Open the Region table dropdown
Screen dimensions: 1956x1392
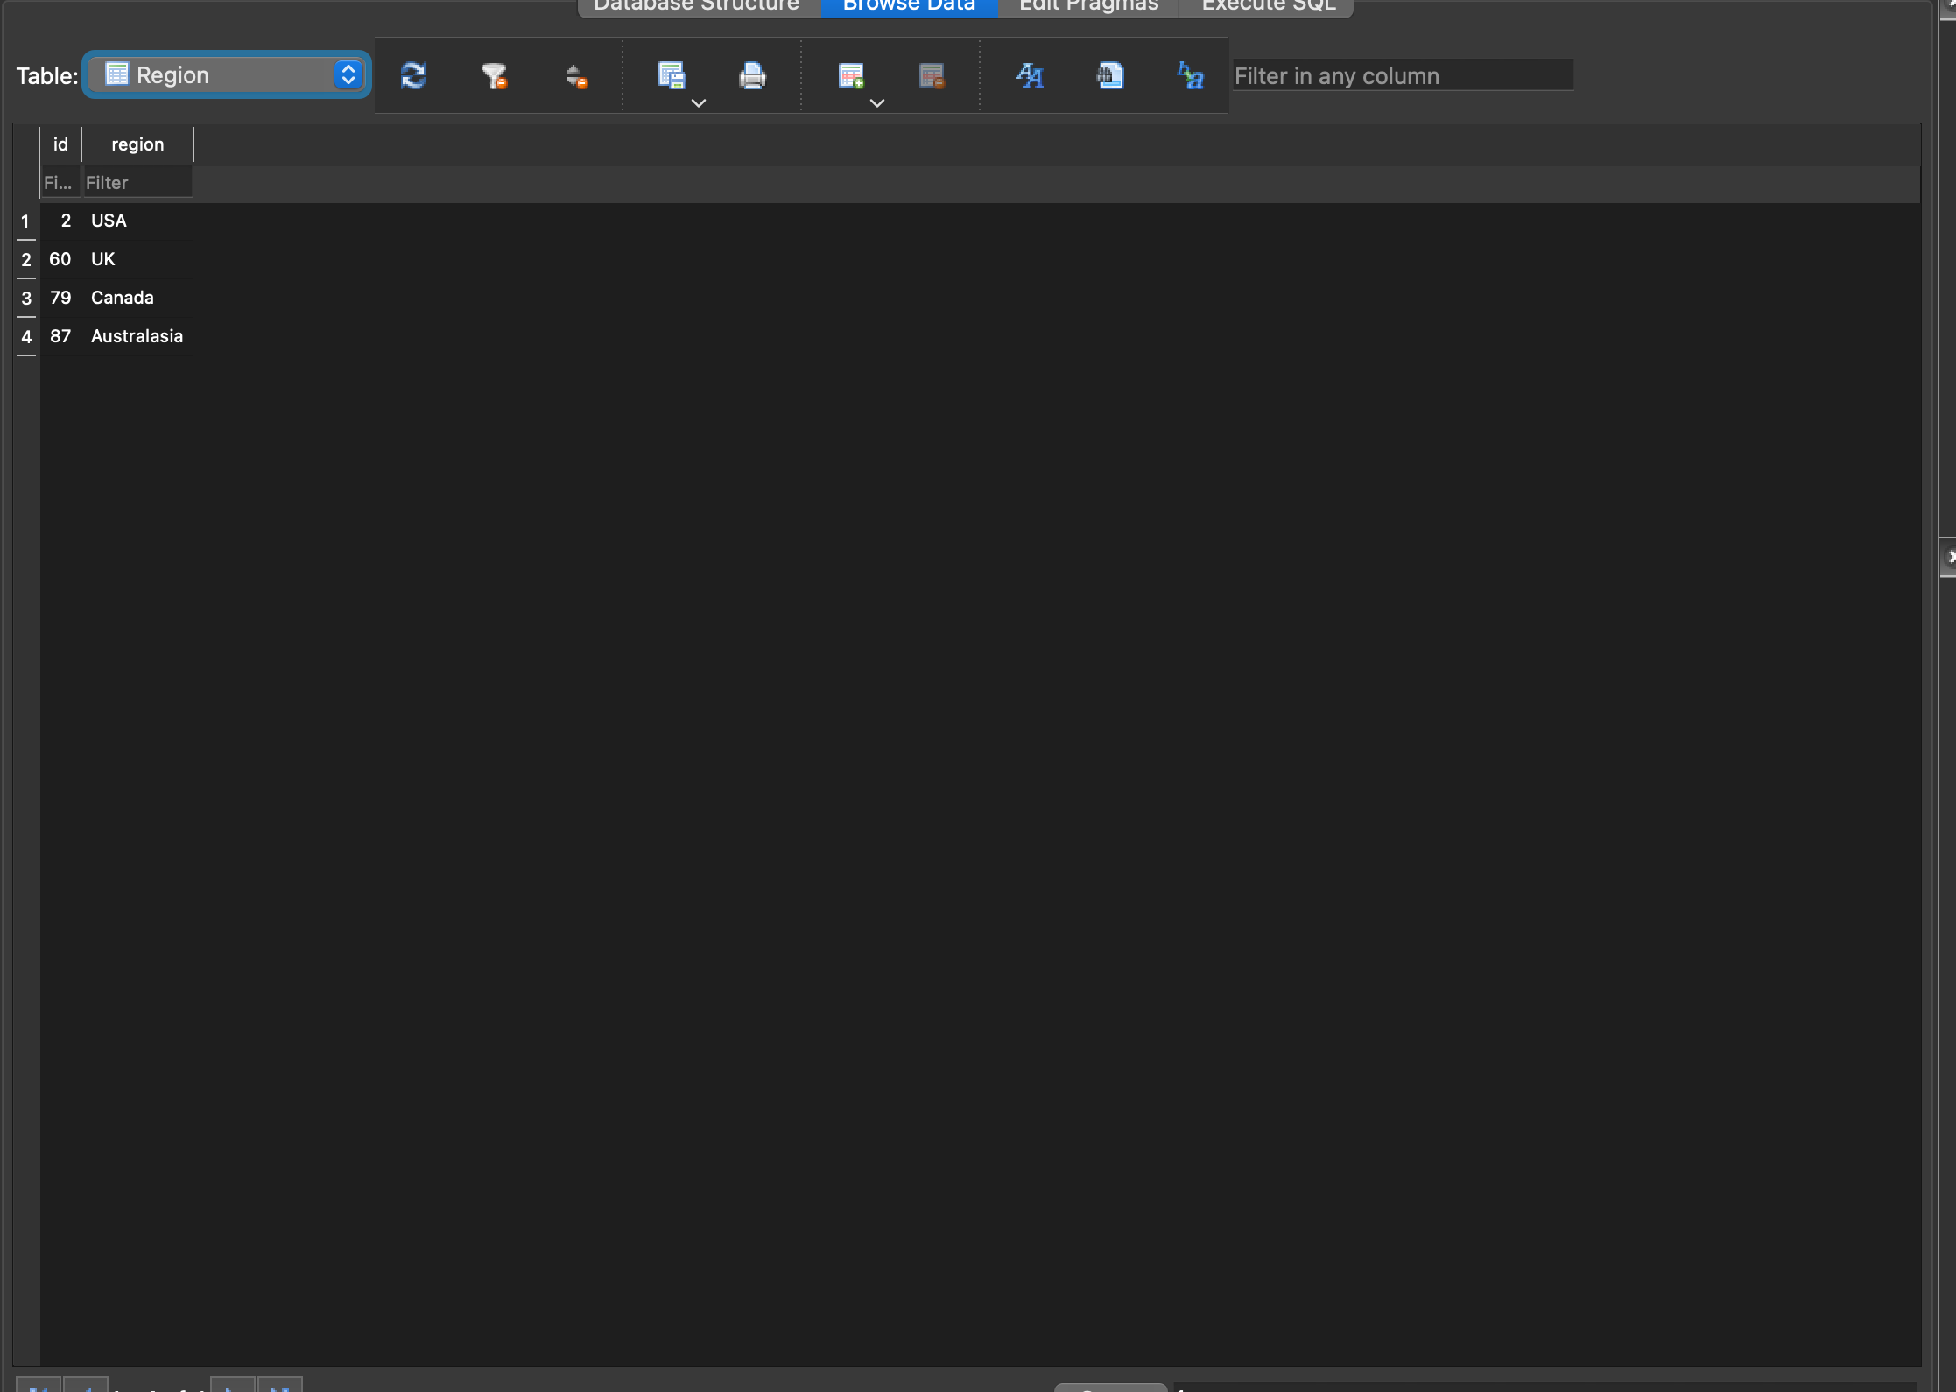click(x=228, y=75)
